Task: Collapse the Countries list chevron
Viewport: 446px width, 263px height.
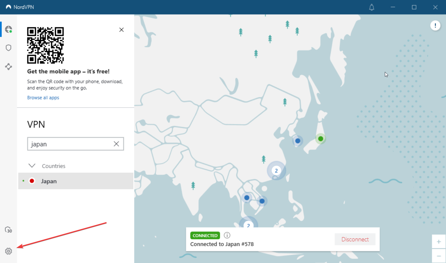Action: click(32, 166)
